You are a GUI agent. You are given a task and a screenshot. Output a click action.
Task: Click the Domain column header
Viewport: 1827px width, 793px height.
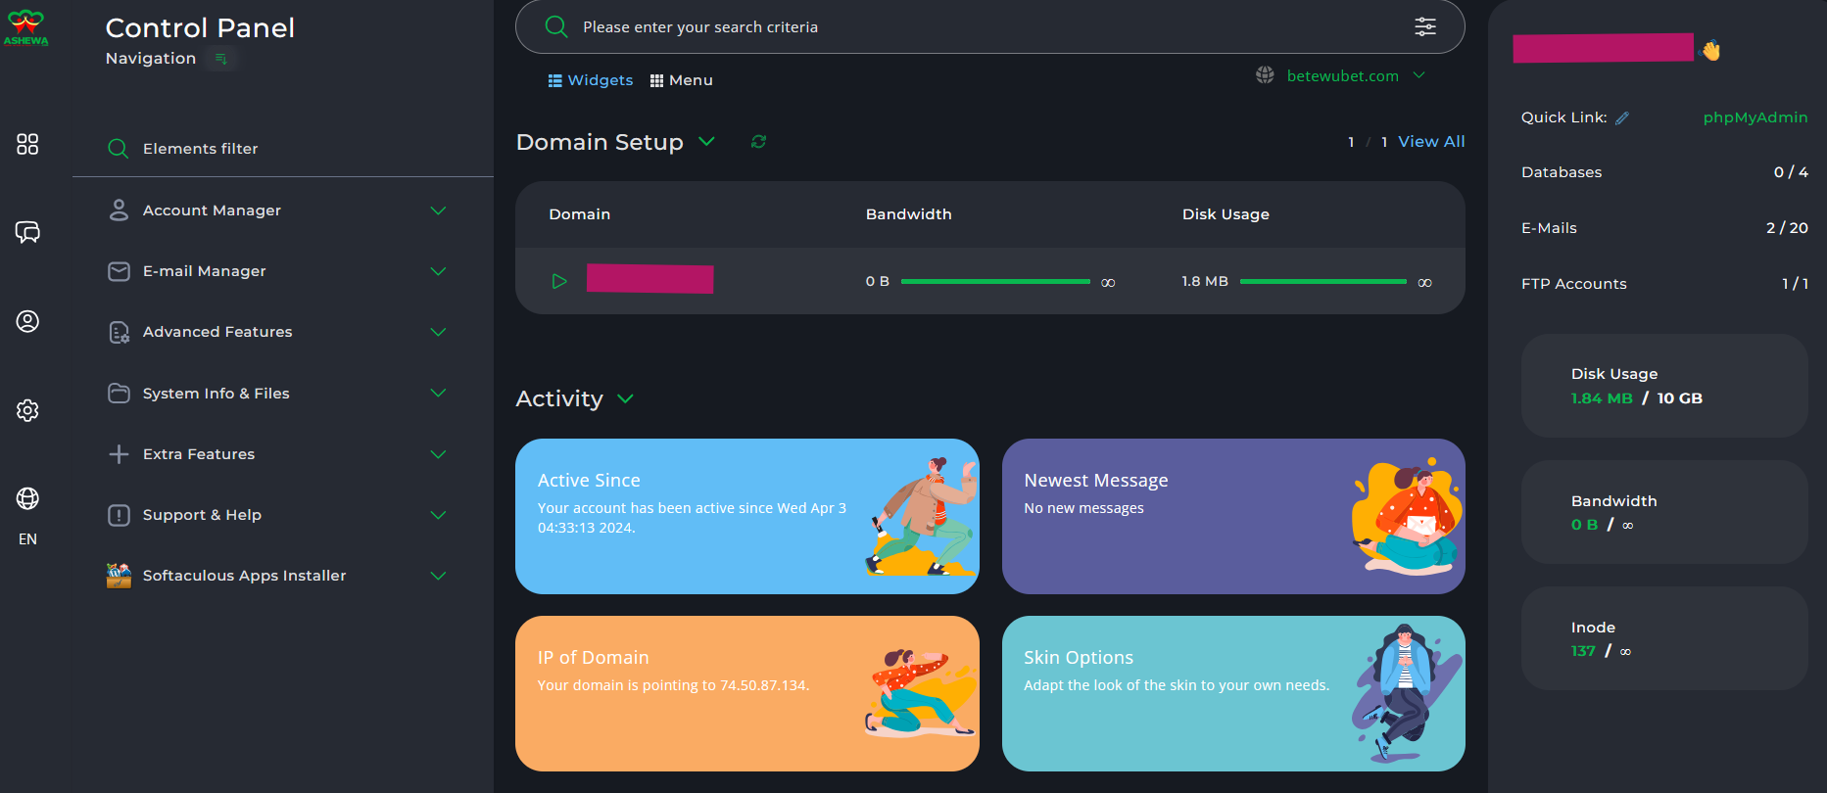(579, 214)
